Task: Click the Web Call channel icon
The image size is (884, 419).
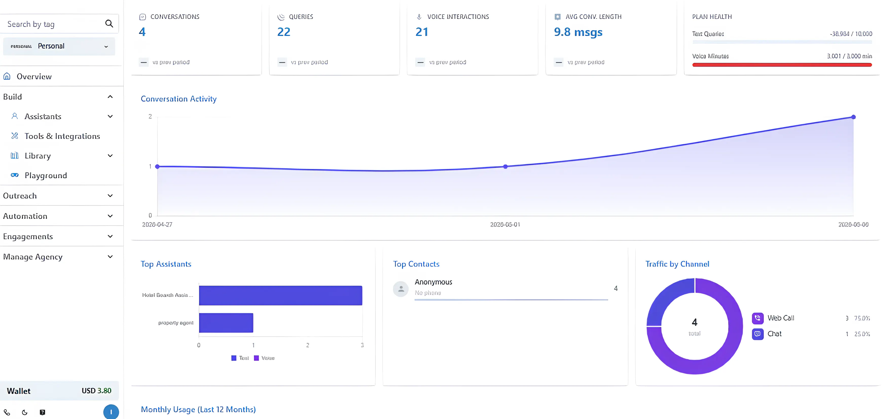Action: tap(758, 318)
